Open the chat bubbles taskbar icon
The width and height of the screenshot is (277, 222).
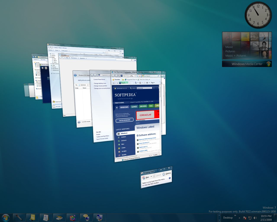[x=86, y=217]
